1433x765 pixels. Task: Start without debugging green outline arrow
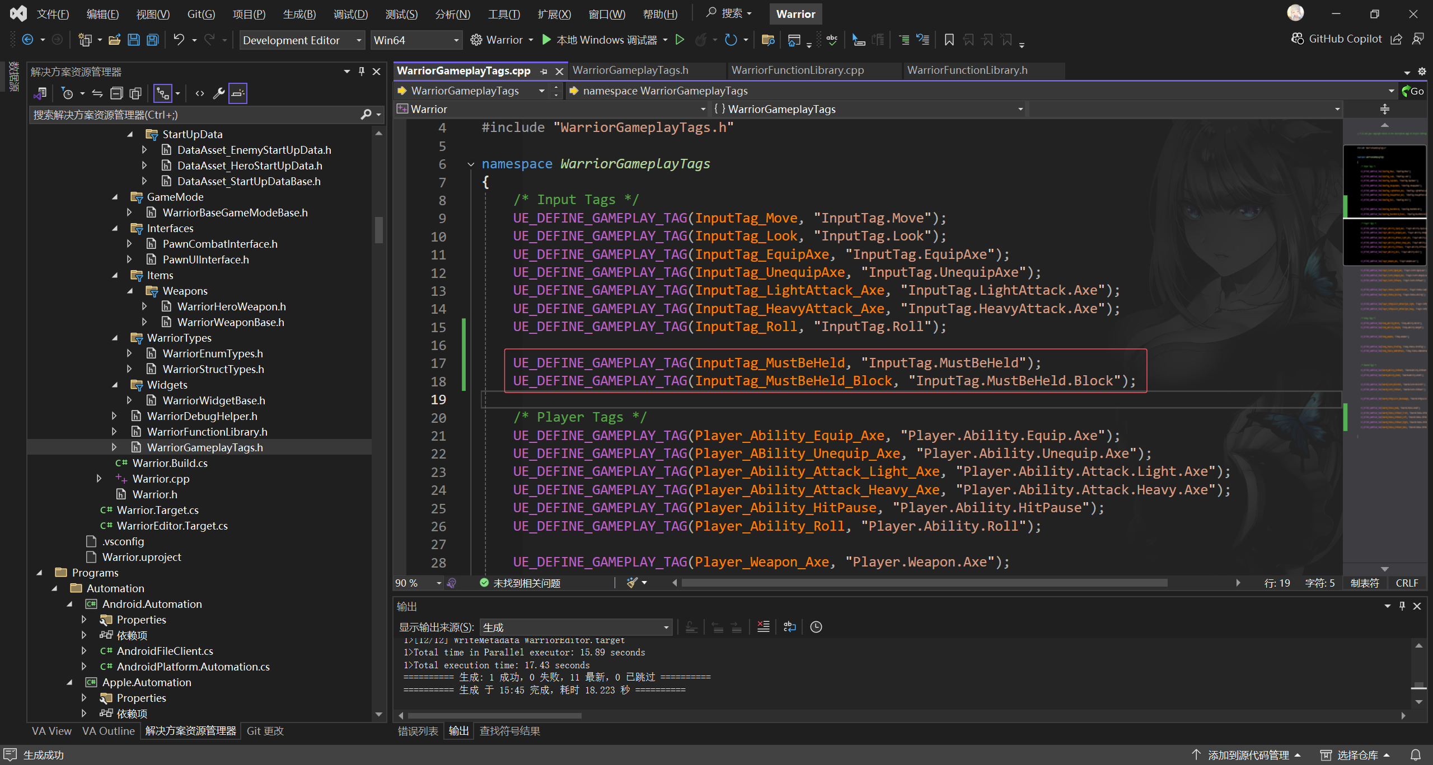click(x=680, y=40)
